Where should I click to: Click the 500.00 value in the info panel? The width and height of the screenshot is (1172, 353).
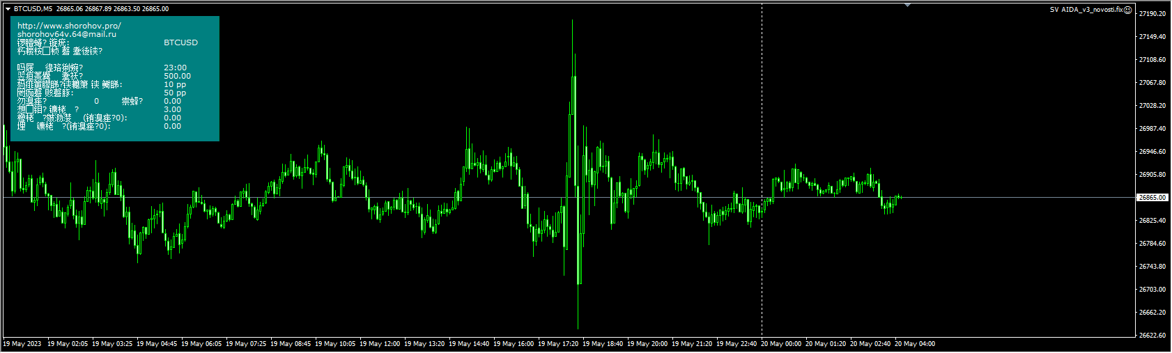177,76
